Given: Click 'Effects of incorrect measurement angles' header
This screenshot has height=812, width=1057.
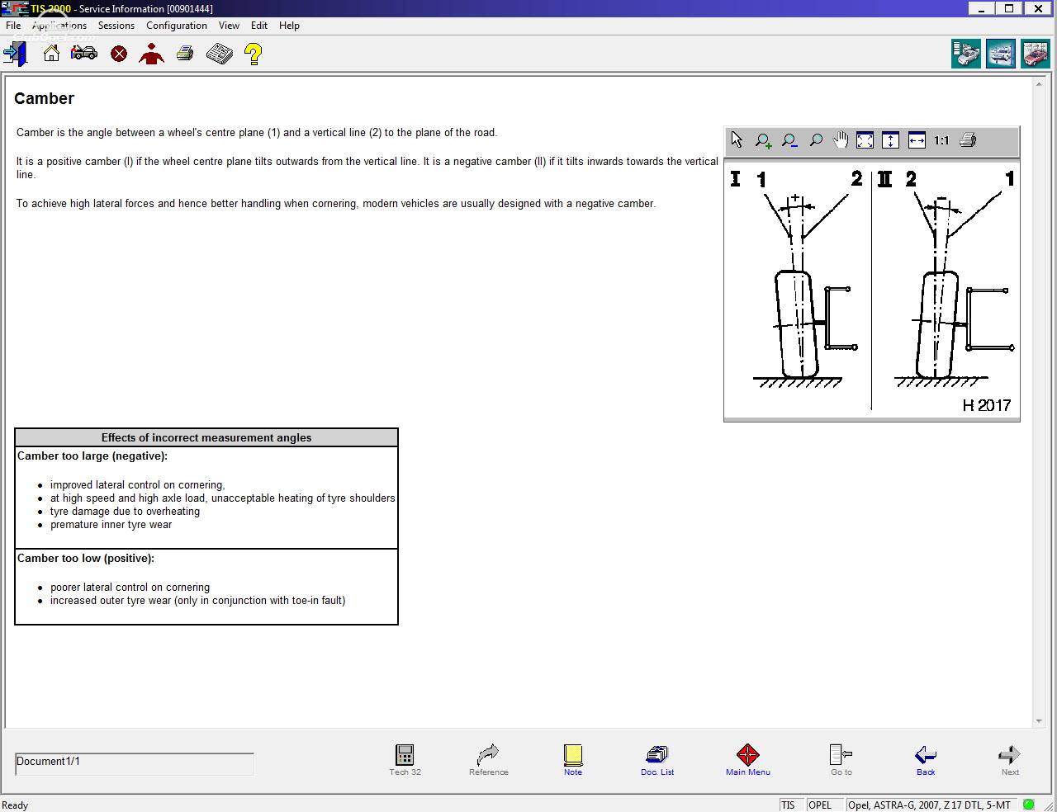Looking at the screenshot, I should (x=206, y=437).
